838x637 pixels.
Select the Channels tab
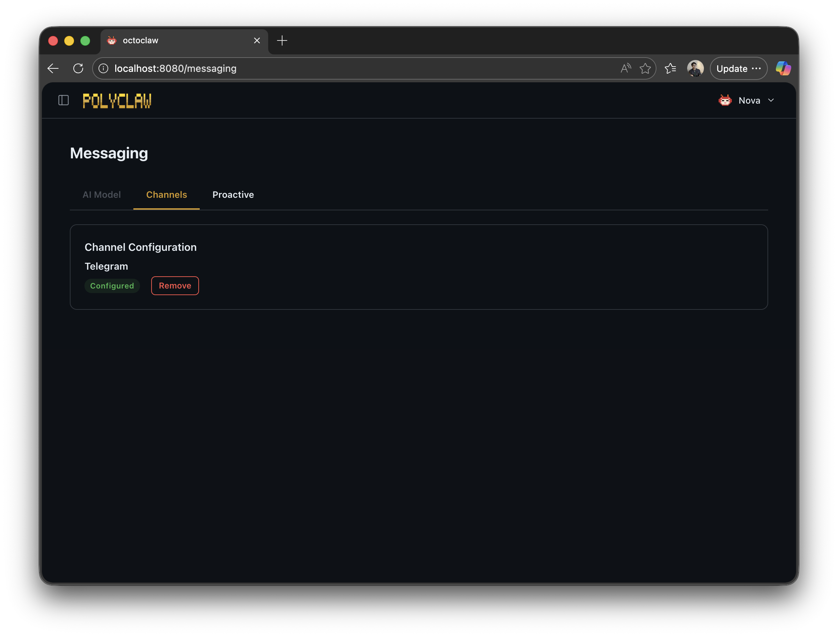(167, 195)
